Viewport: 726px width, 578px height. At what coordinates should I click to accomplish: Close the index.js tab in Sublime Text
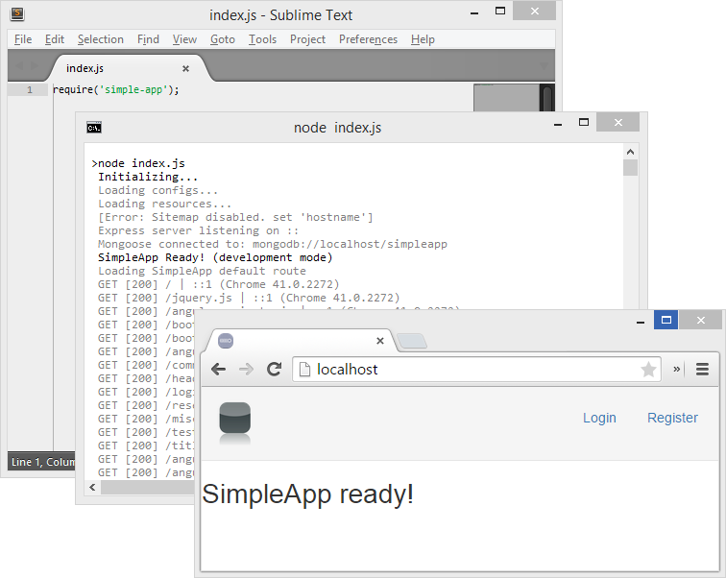pos(185,68)
